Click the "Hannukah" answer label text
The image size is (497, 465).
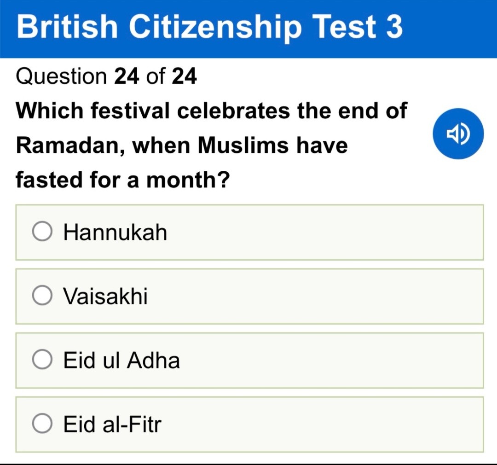(115, 232)
